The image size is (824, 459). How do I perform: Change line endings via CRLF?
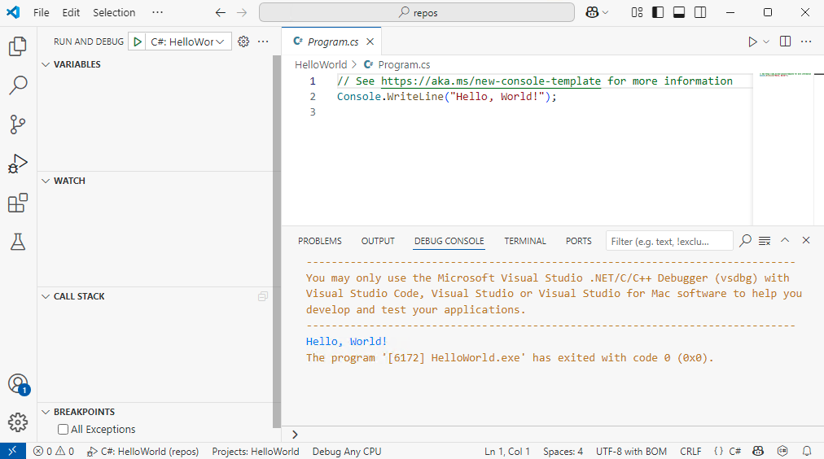tap(690, 451)
